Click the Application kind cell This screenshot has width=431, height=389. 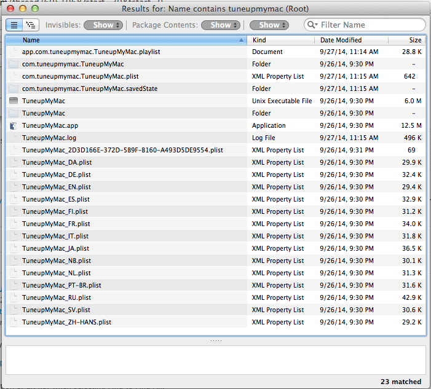[x=269, y=125]
